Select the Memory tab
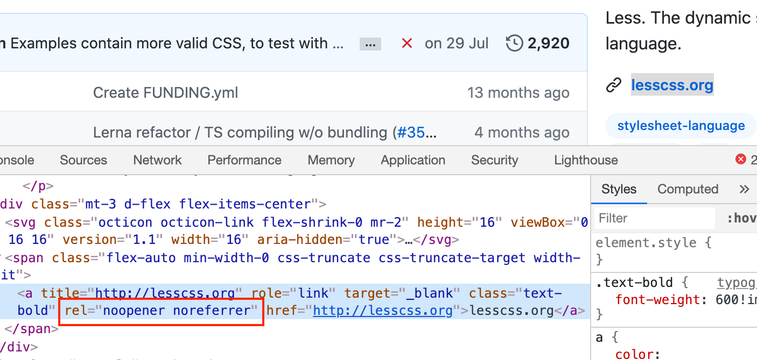Screen dimensions: 757x360 (331, 160)
